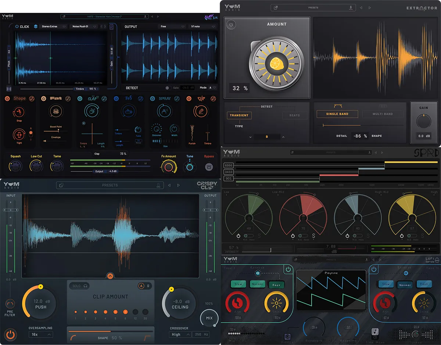Image resolution: width=441 pixels, height=345 pixels.
Task: Click the PRESETS bar in Crispy Clip
Action: tap(110, 185)
